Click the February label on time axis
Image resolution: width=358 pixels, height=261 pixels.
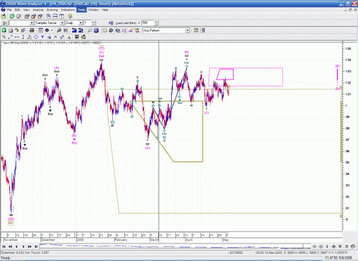[121, 240]
